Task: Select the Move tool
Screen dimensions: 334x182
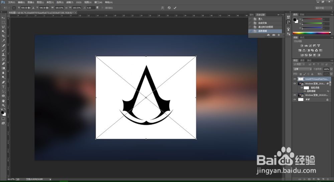Action: (3, 18)
